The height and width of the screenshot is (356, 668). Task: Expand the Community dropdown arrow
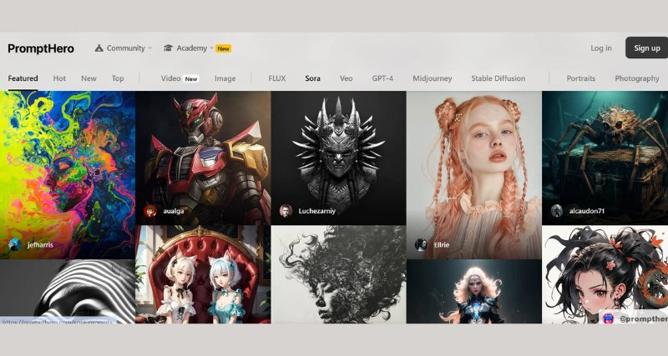pos(150,48)
